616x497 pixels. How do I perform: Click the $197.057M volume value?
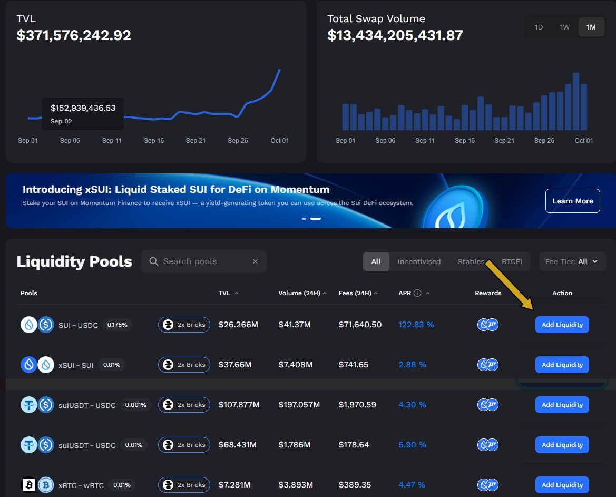299,405
